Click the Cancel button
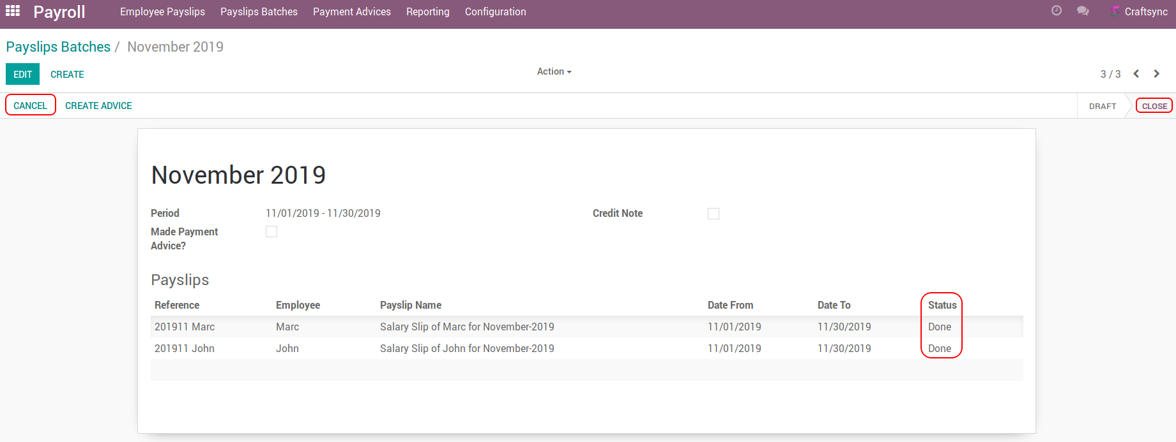The width and height of the screenshot is (1176, 442). (x=31, y=106)
